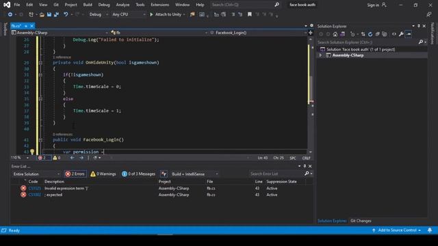Open the Build + IntelliSense dropdown
The width and height of the screenshot is (438, 246).
pos(194,174)
